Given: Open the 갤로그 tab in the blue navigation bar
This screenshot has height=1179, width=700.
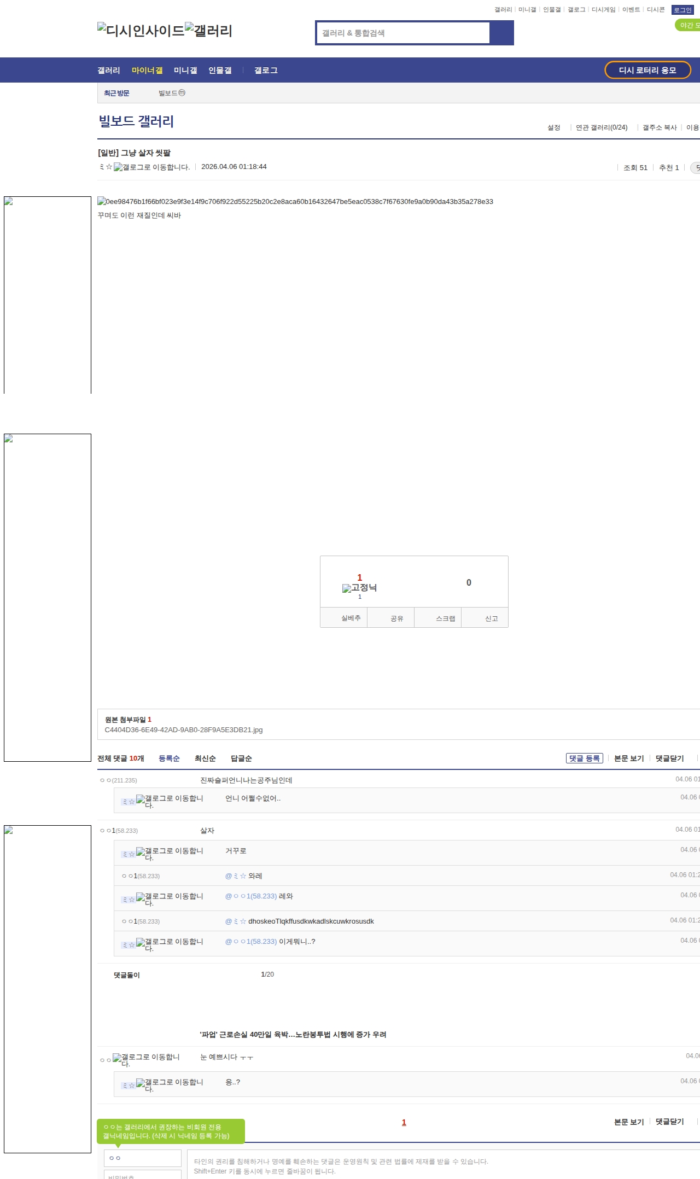Looking at the screenshot, I should coord(266,70).
